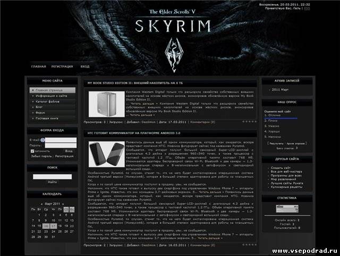Open the 'Забыл пароль' link
340x256 pixels.
[41, 156]
